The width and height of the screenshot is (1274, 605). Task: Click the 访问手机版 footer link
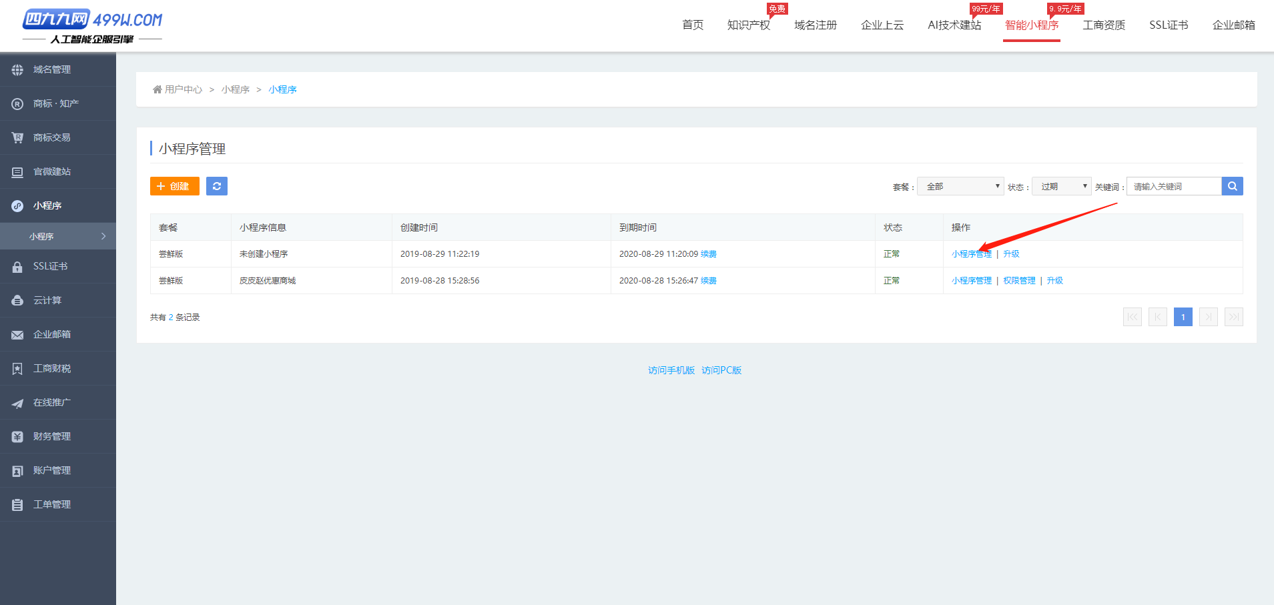click(671, 370)
